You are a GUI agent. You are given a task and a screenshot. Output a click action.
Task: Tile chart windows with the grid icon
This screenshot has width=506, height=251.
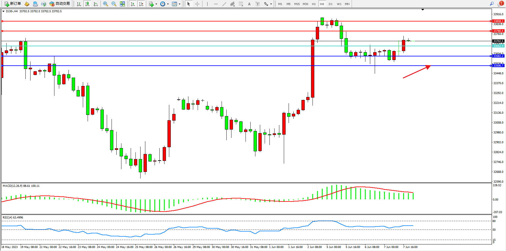pyautogui.click(x=122, y=4)
